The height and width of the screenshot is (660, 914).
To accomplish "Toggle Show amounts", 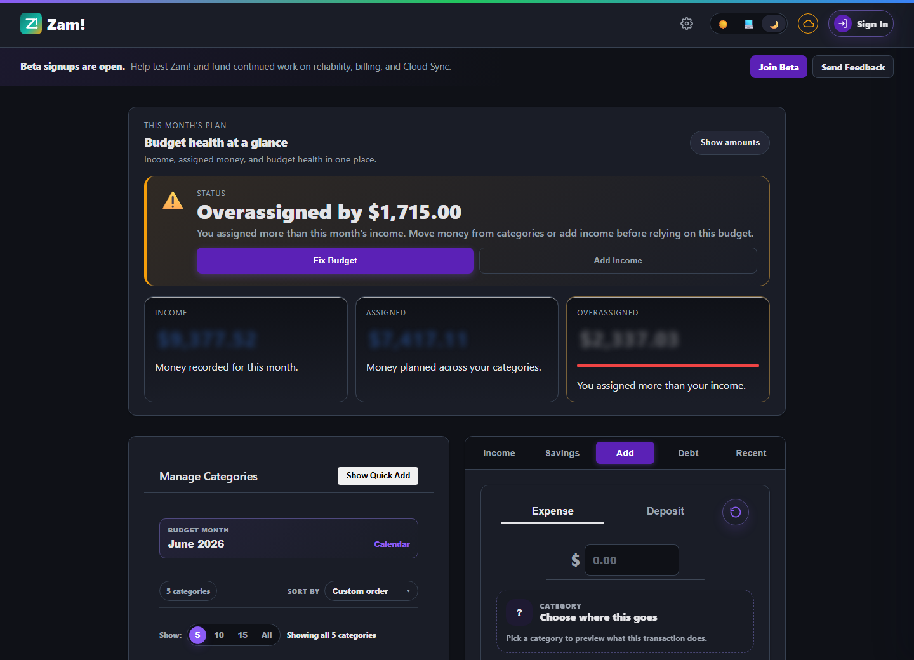I will [x=730, y=143].
